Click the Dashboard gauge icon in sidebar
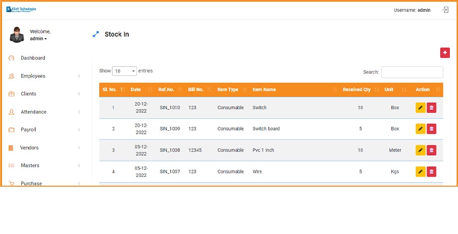Viewport: 458px width, 234px height. pyautogui.click(x=11, y=58)
